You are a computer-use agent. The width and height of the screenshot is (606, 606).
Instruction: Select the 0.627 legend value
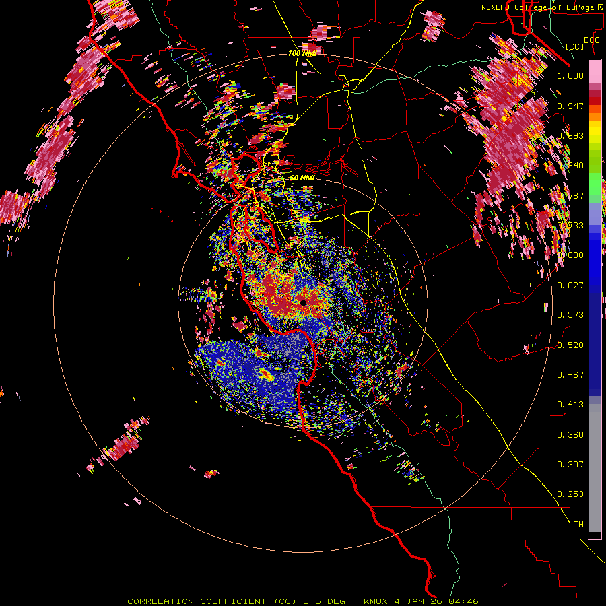[x=570, y=285]
